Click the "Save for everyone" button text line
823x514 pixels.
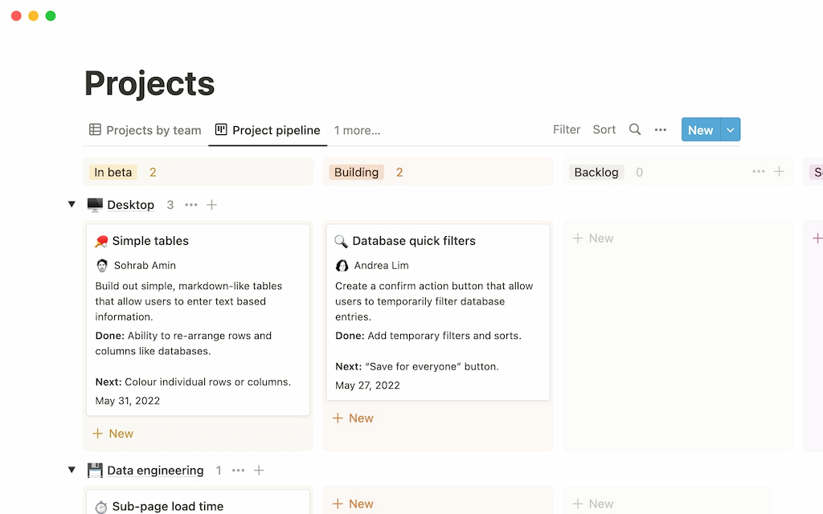(x=417, y=366)
